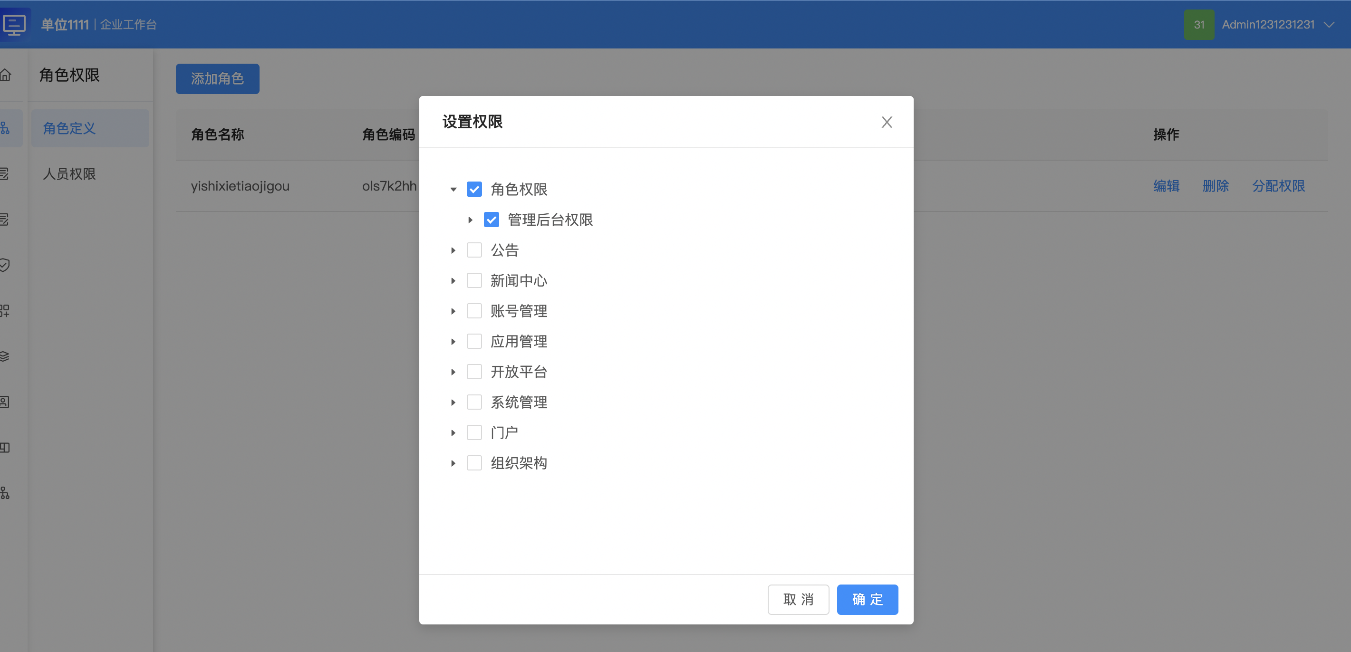The width and height of the screenshot is (1351, 652).
Task: Expand the 门户 tree node arrow
Action: point(453,432)
